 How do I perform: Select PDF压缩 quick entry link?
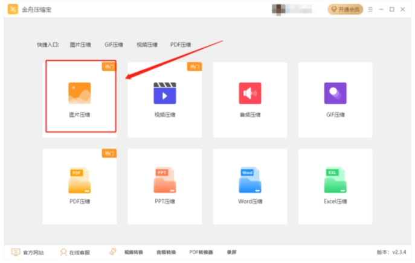point(181,45)
